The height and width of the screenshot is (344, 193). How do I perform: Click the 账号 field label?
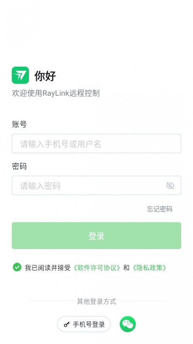[19, 124]
